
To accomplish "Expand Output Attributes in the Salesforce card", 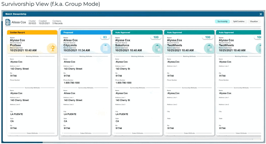I will 114,133.
